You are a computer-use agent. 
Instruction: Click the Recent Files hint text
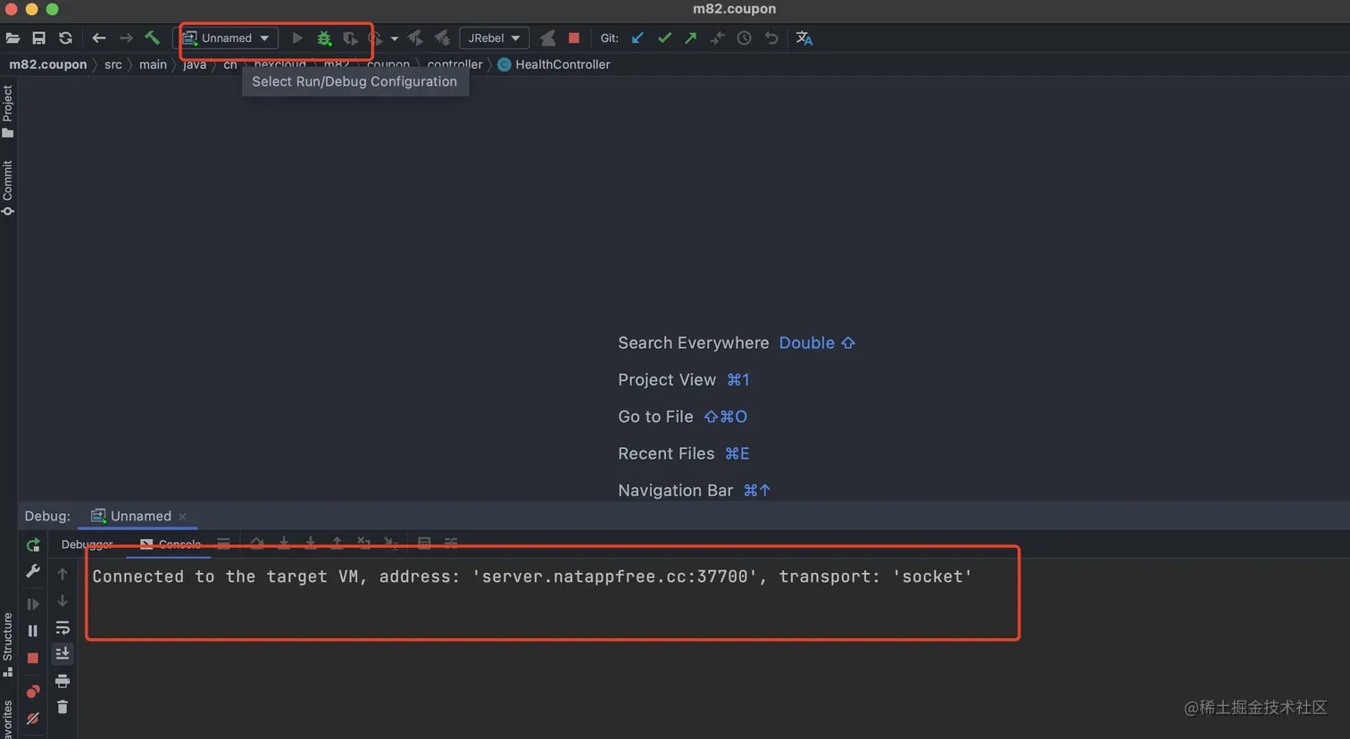point(666,453)
